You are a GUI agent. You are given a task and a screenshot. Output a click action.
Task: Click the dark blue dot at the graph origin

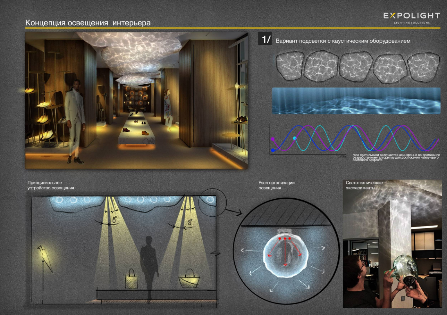(273, 150)
